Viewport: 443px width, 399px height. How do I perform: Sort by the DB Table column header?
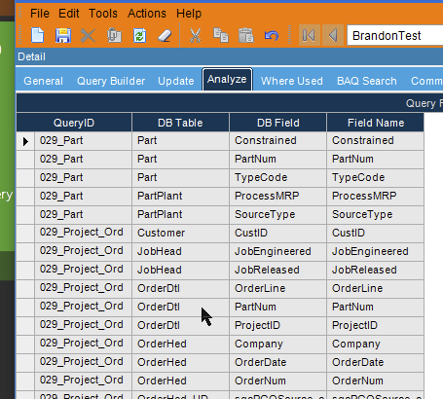click(x=180, y=123)
